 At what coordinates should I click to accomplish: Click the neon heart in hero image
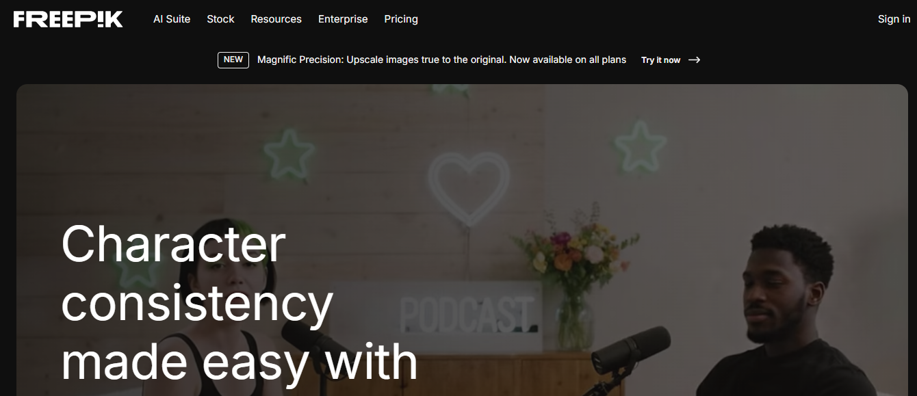click(469, 188)
